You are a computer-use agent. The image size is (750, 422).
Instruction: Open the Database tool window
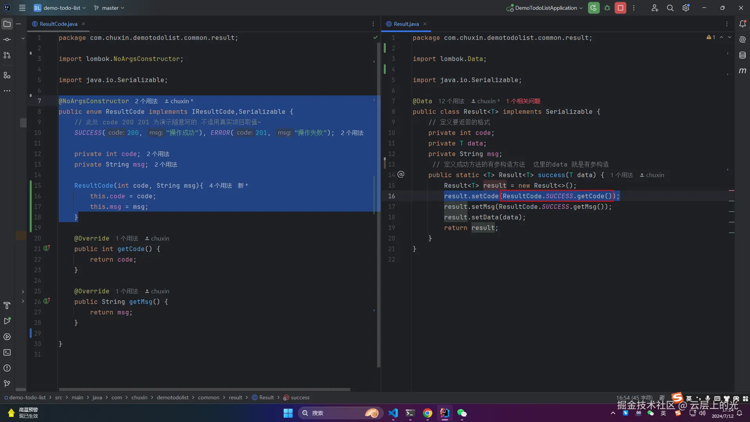(x=742, y=55)
